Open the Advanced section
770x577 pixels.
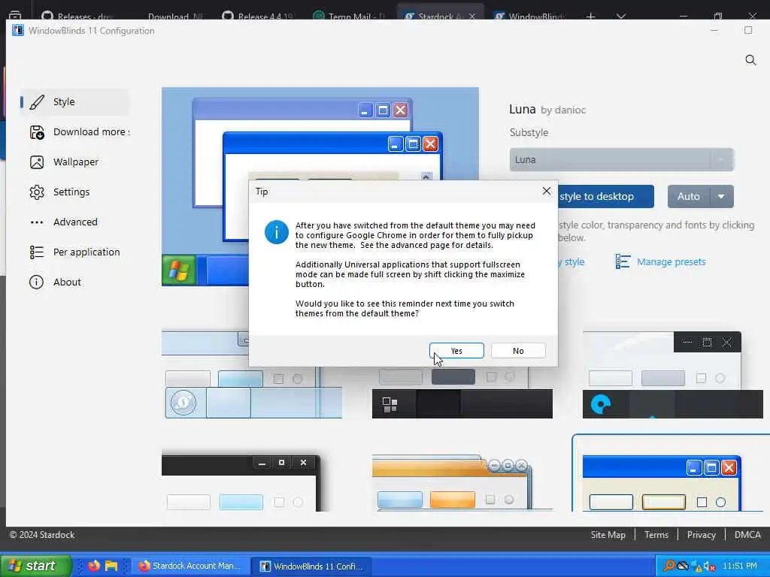tap(74, 222)
